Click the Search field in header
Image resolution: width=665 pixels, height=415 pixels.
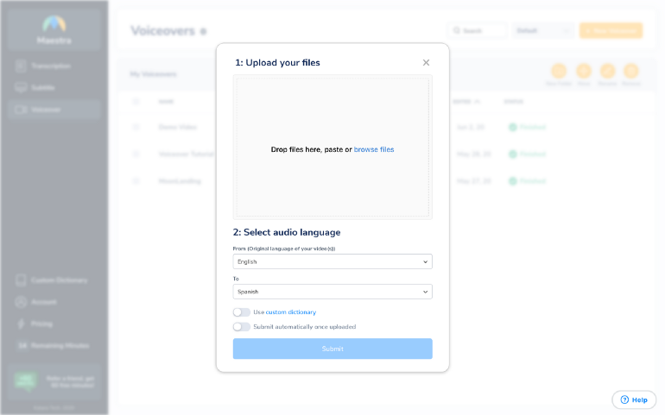coord(477,30)
